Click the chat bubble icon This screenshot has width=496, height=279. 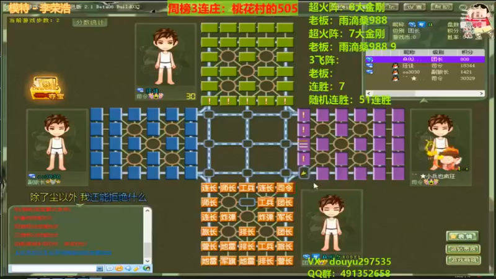point(110,268)
